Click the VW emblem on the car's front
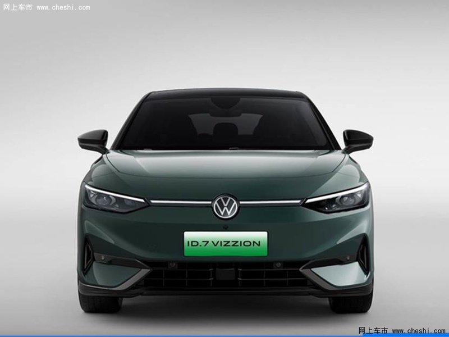Image resolution: width=449 pixels, height=337 pixels. tap(226, 206)
